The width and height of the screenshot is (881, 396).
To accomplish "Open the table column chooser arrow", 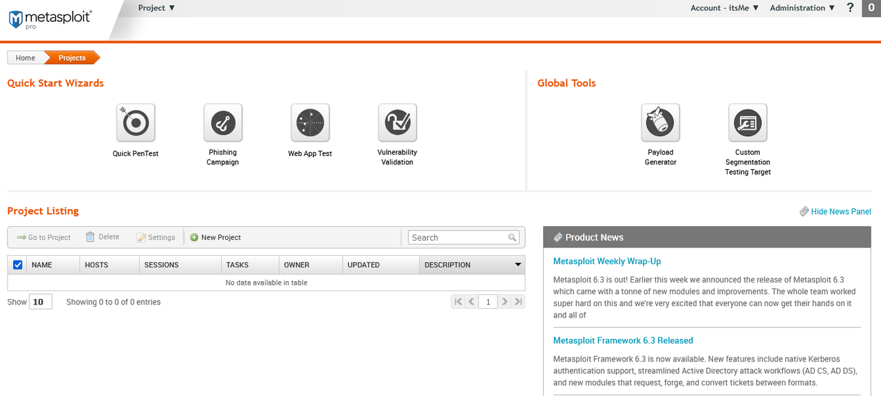I will 518,265.
